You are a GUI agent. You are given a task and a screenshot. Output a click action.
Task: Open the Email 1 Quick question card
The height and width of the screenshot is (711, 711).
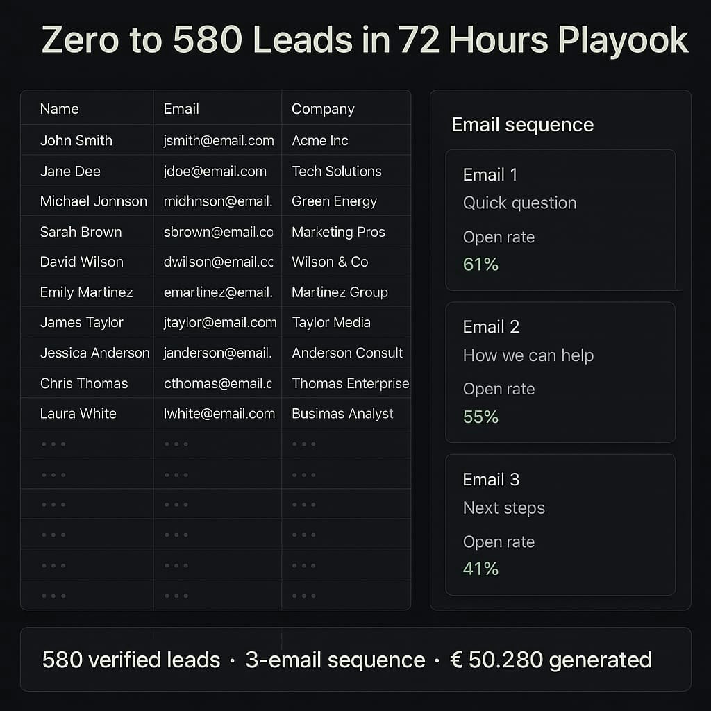560,219
